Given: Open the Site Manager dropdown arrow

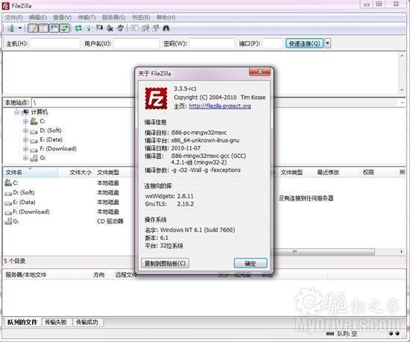Looking at the screenshot, I should tap(20, 28).
